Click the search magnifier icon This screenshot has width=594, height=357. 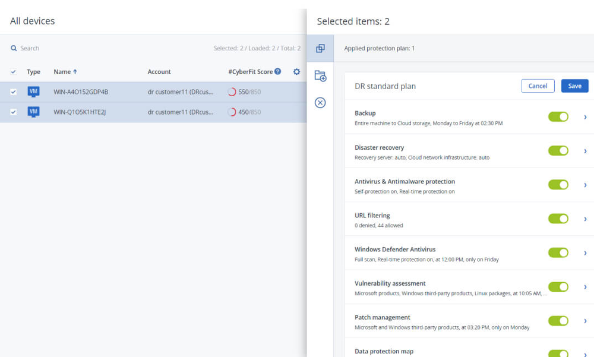coord(13,48)
